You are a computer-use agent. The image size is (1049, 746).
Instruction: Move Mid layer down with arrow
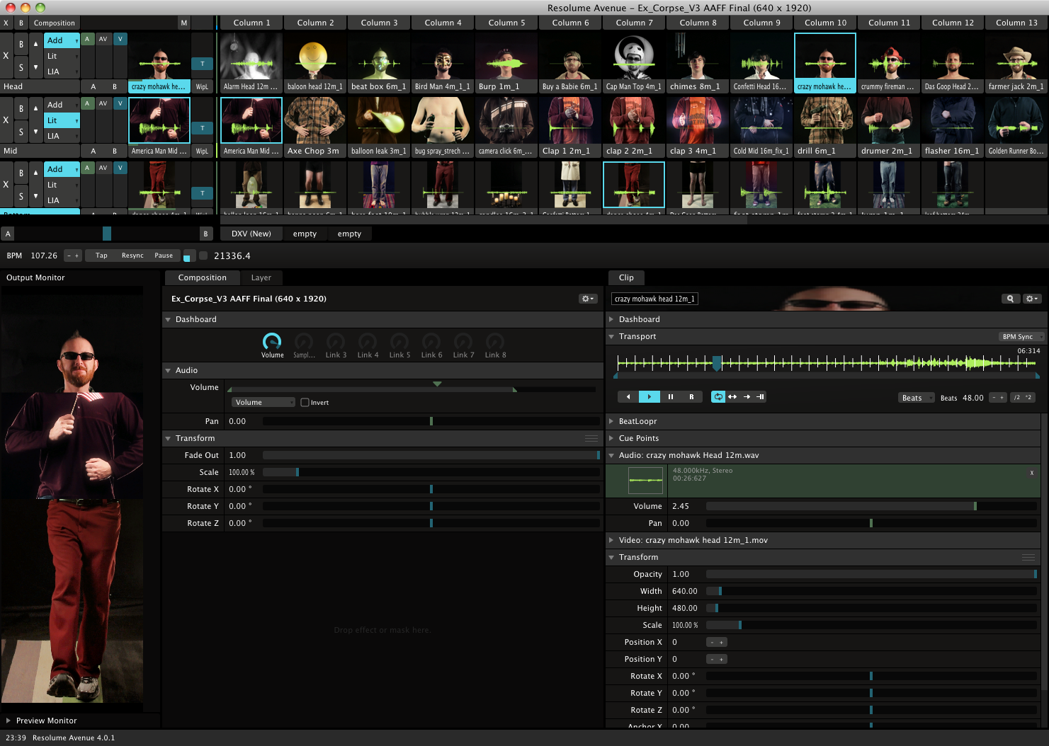tap(35, 132)
